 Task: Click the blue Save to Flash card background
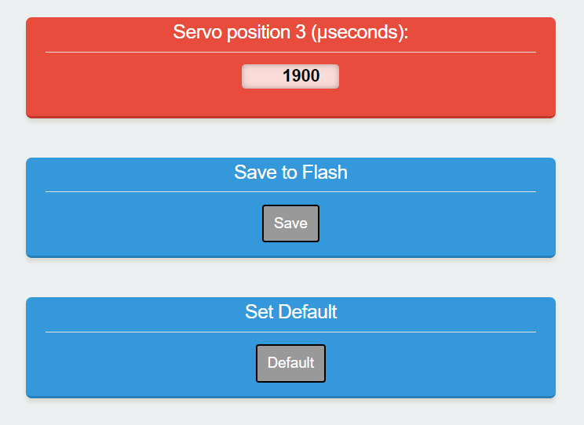(118, 226)
